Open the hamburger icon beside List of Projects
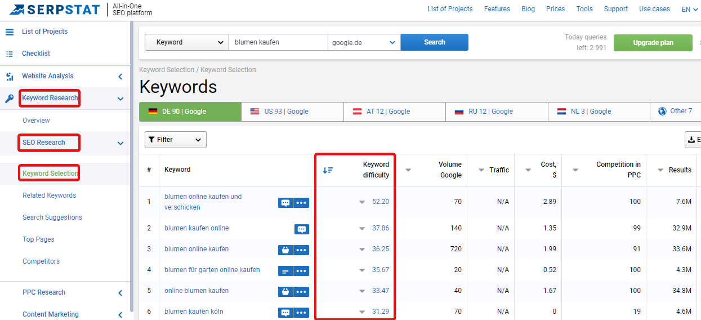The image size is (701, 320). pos(10,32)
